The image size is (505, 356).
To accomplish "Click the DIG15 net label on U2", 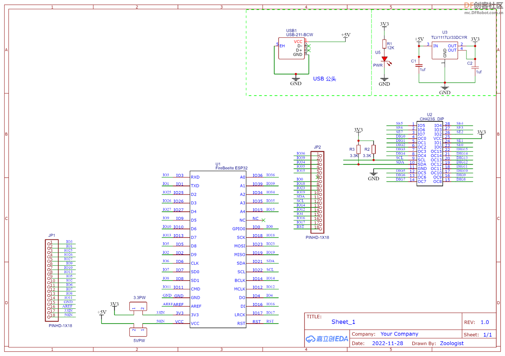I will (x=462, y=149).
